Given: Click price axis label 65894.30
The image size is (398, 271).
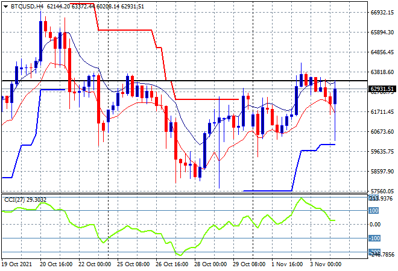Looking at the screenshot, I should (382, 32).
